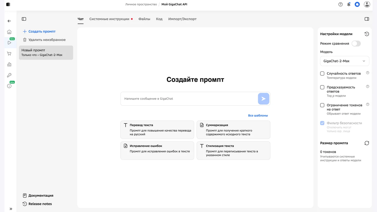Open the info icon with Beta badge
Viewport: 377px width, 212px height.
tap(9, 86)
